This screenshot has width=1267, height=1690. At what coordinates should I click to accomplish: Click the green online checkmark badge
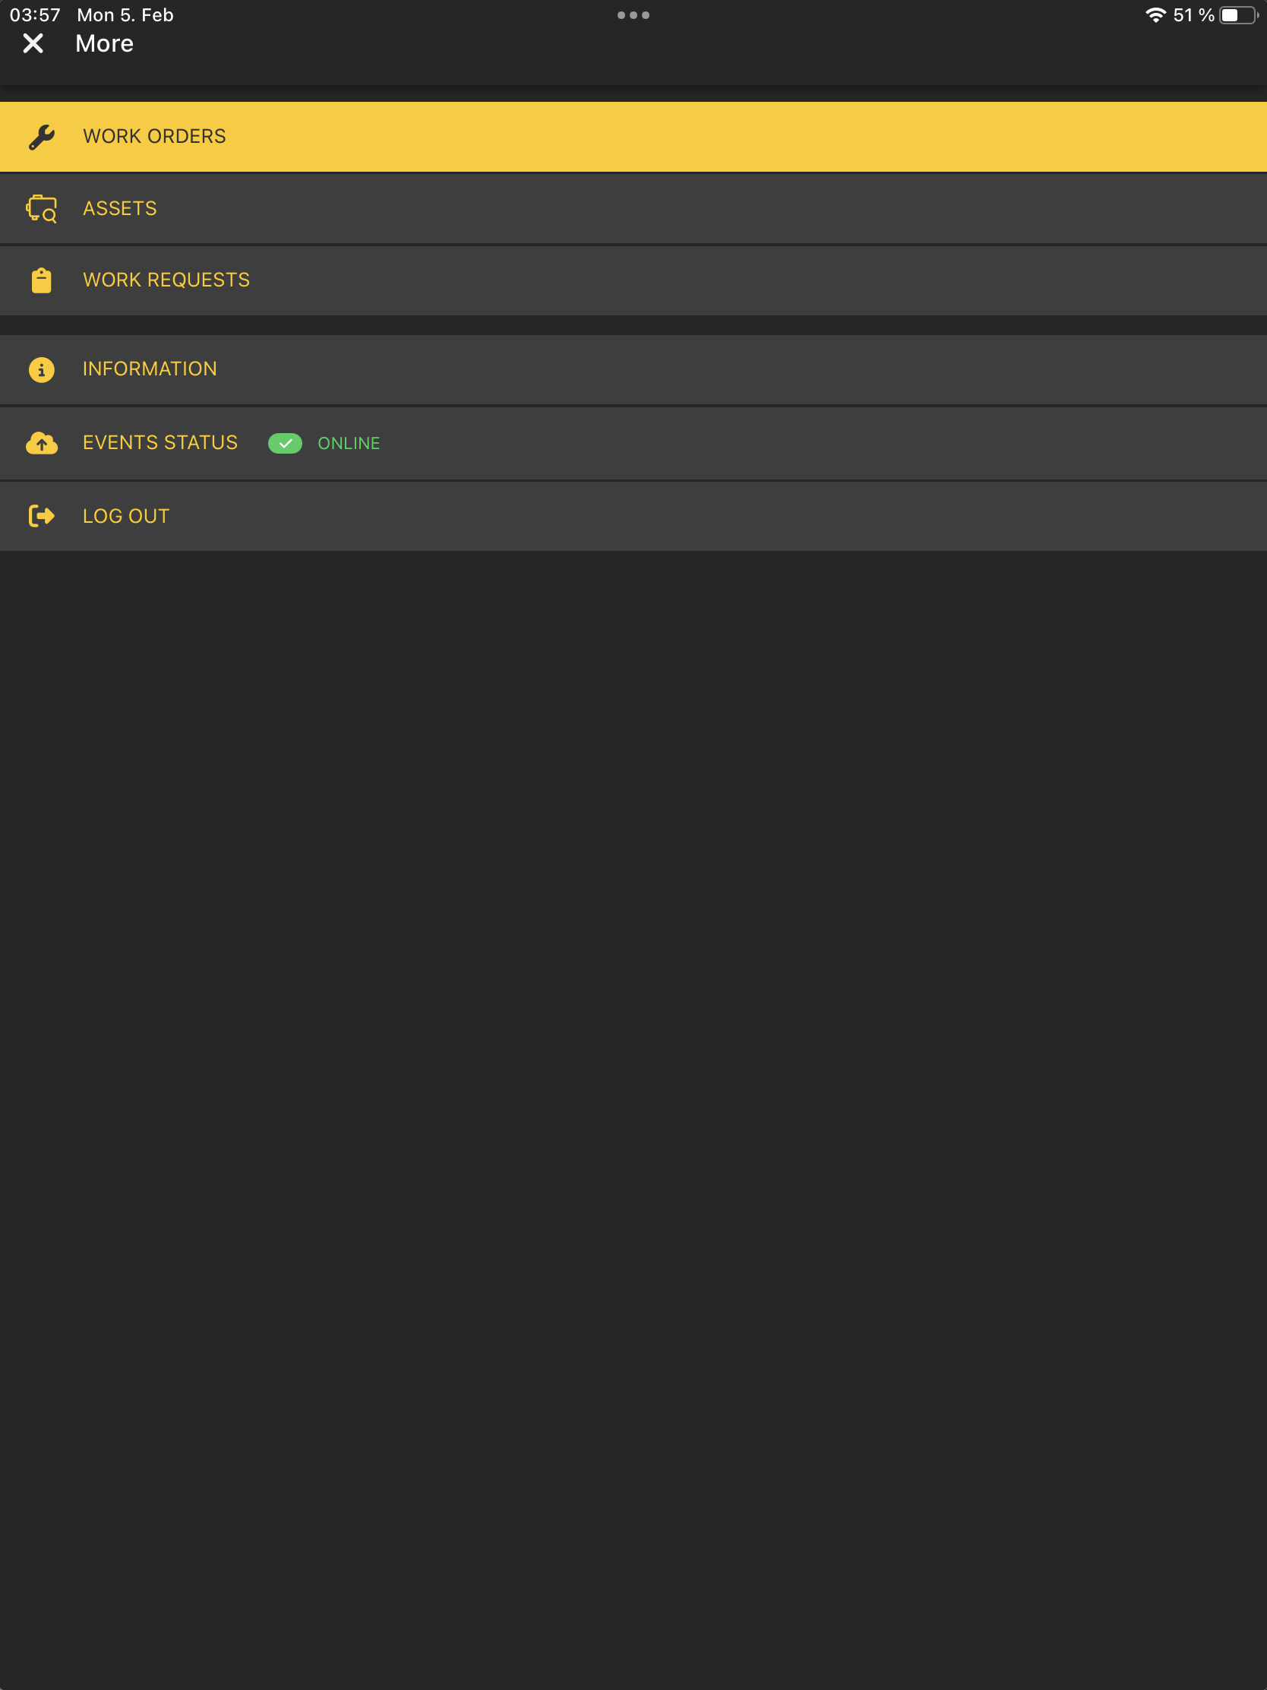pos(285,443)
